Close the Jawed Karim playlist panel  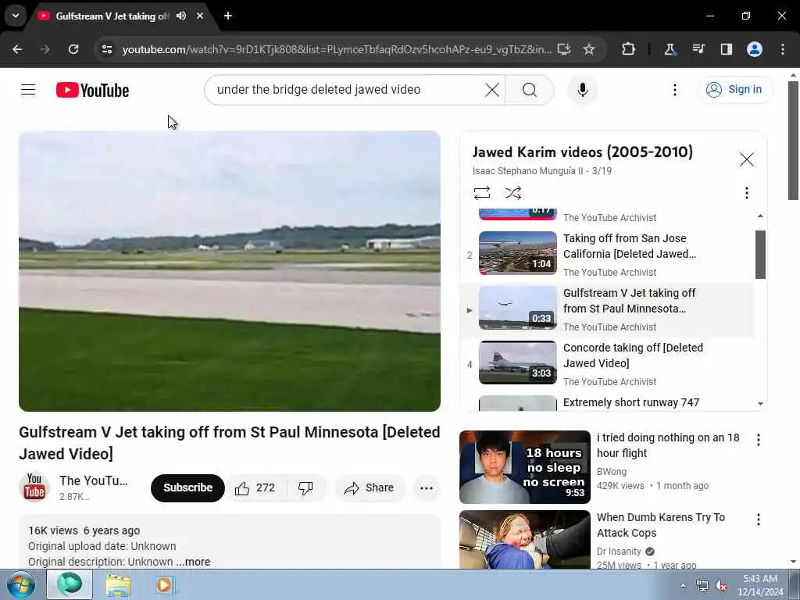click(746, 159)
